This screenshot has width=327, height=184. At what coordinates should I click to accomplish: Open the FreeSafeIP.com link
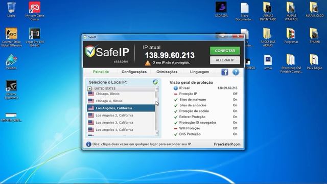tap(227, 144)
